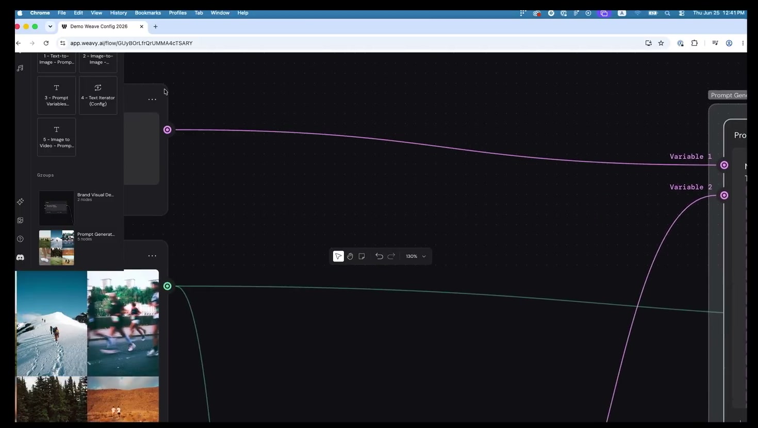Add 4 - Text Iterator (Config) node card
Viewport: 758px width, 428px height.
tap(98, 95)
